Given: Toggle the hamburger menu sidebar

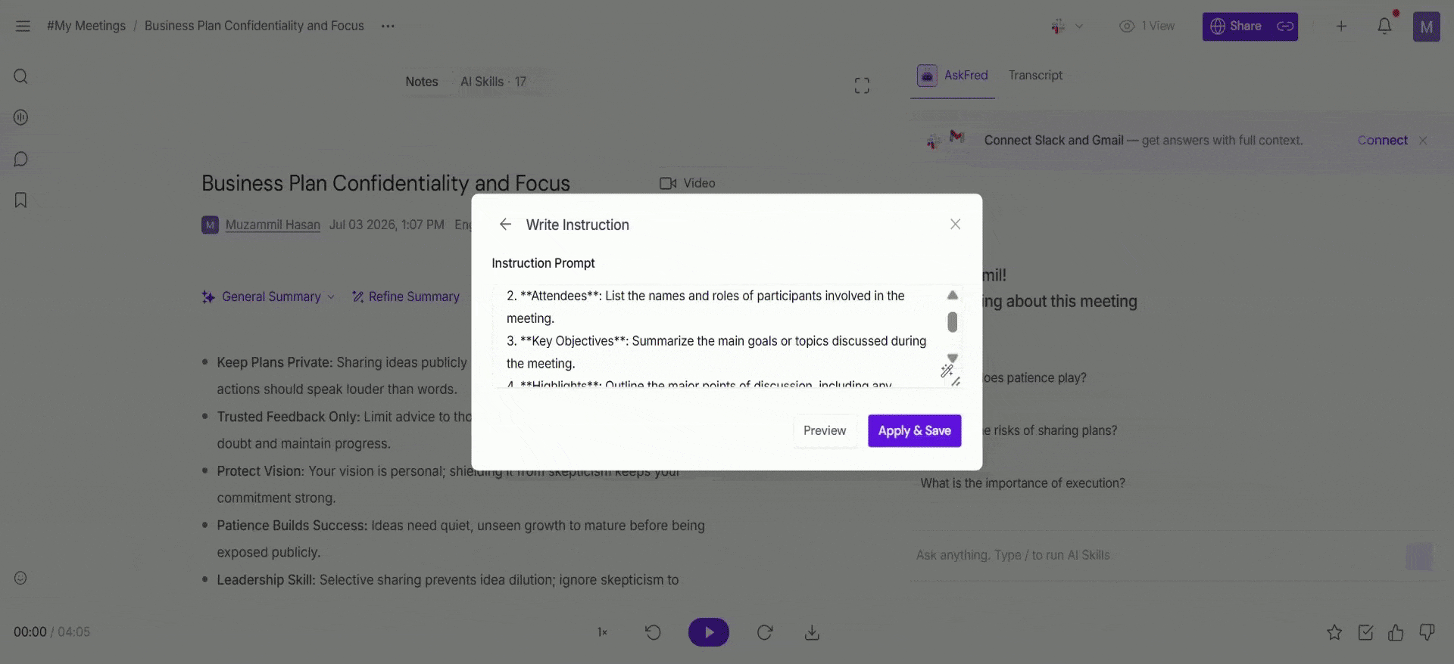Looking at the screenshot, I should point(23,26).
